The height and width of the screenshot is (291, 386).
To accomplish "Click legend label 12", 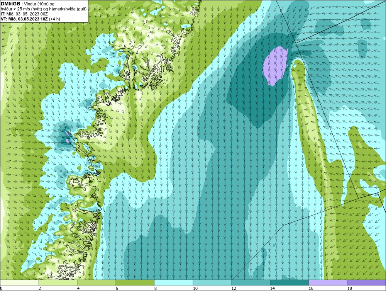I will (x=234, y=288).
